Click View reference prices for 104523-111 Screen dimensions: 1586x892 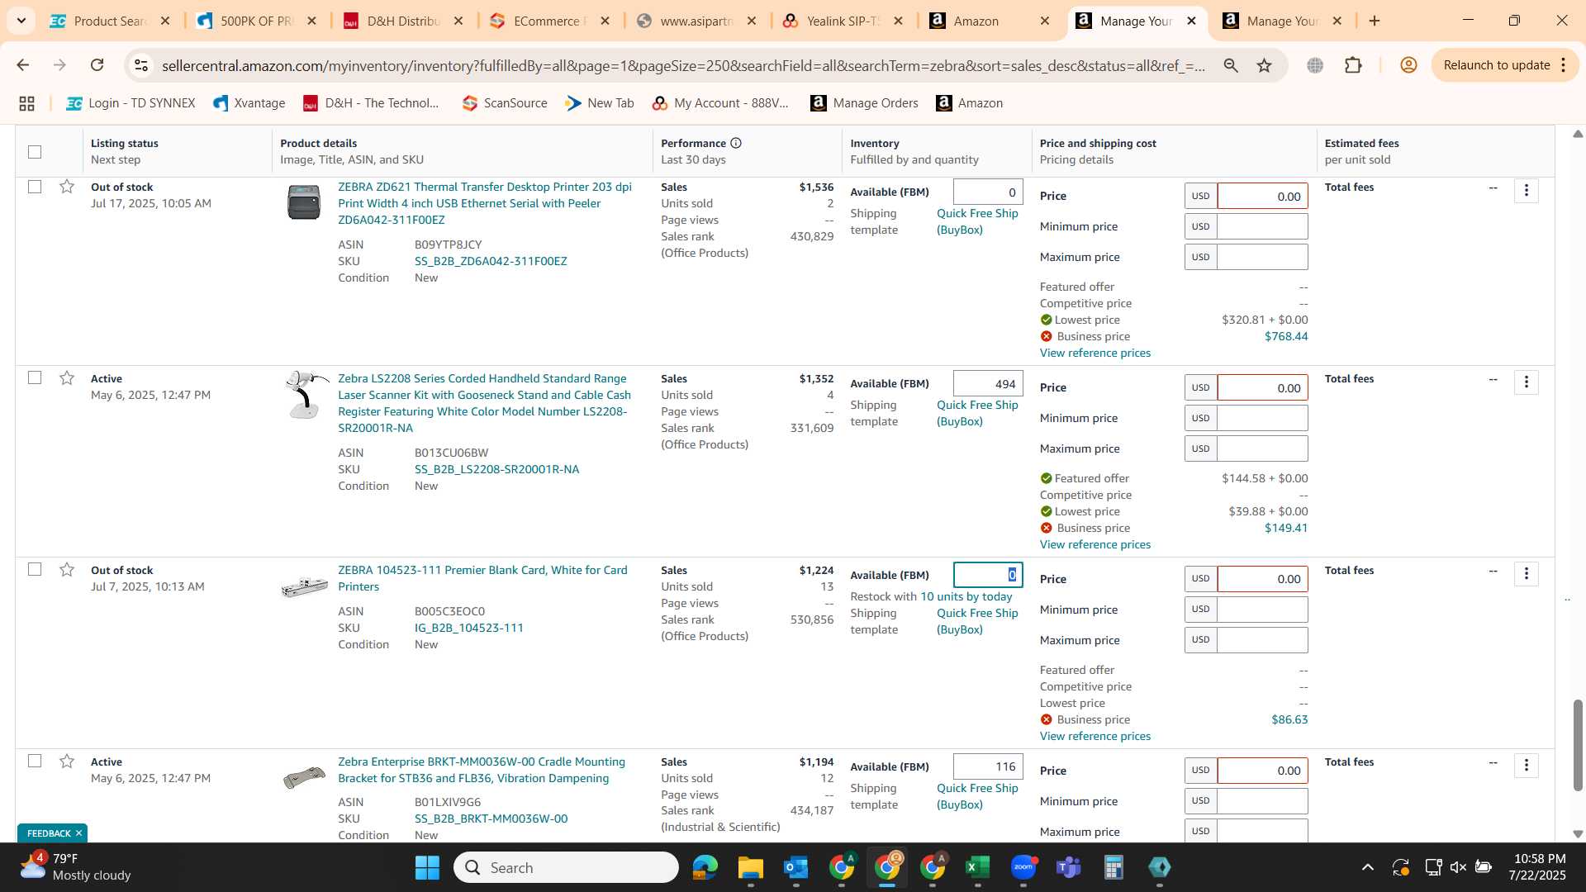[1095, 736]
